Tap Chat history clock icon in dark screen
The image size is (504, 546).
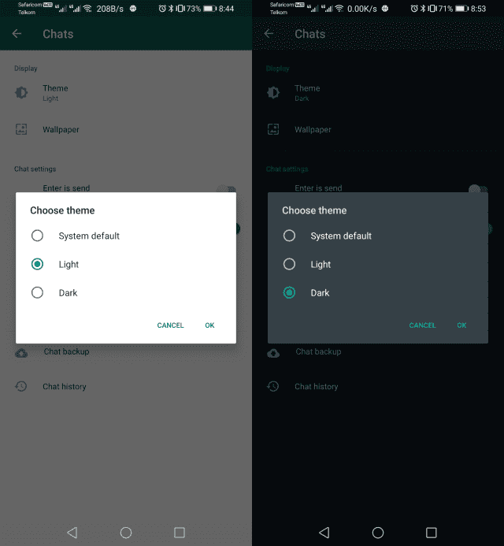[273, 387]
